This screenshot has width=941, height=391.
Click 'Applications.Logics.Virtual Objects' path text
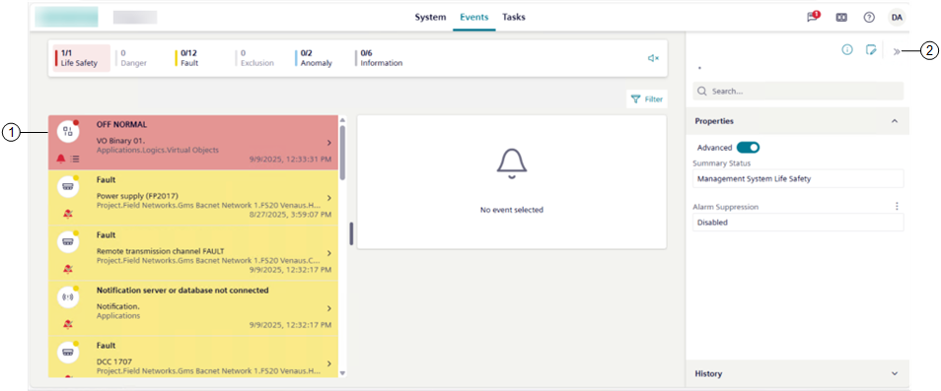point(157,150)
